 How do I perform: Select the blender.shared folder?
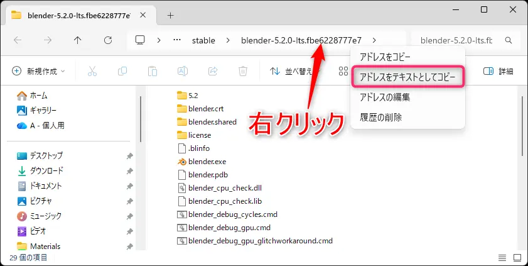click(x=207, y=122)
